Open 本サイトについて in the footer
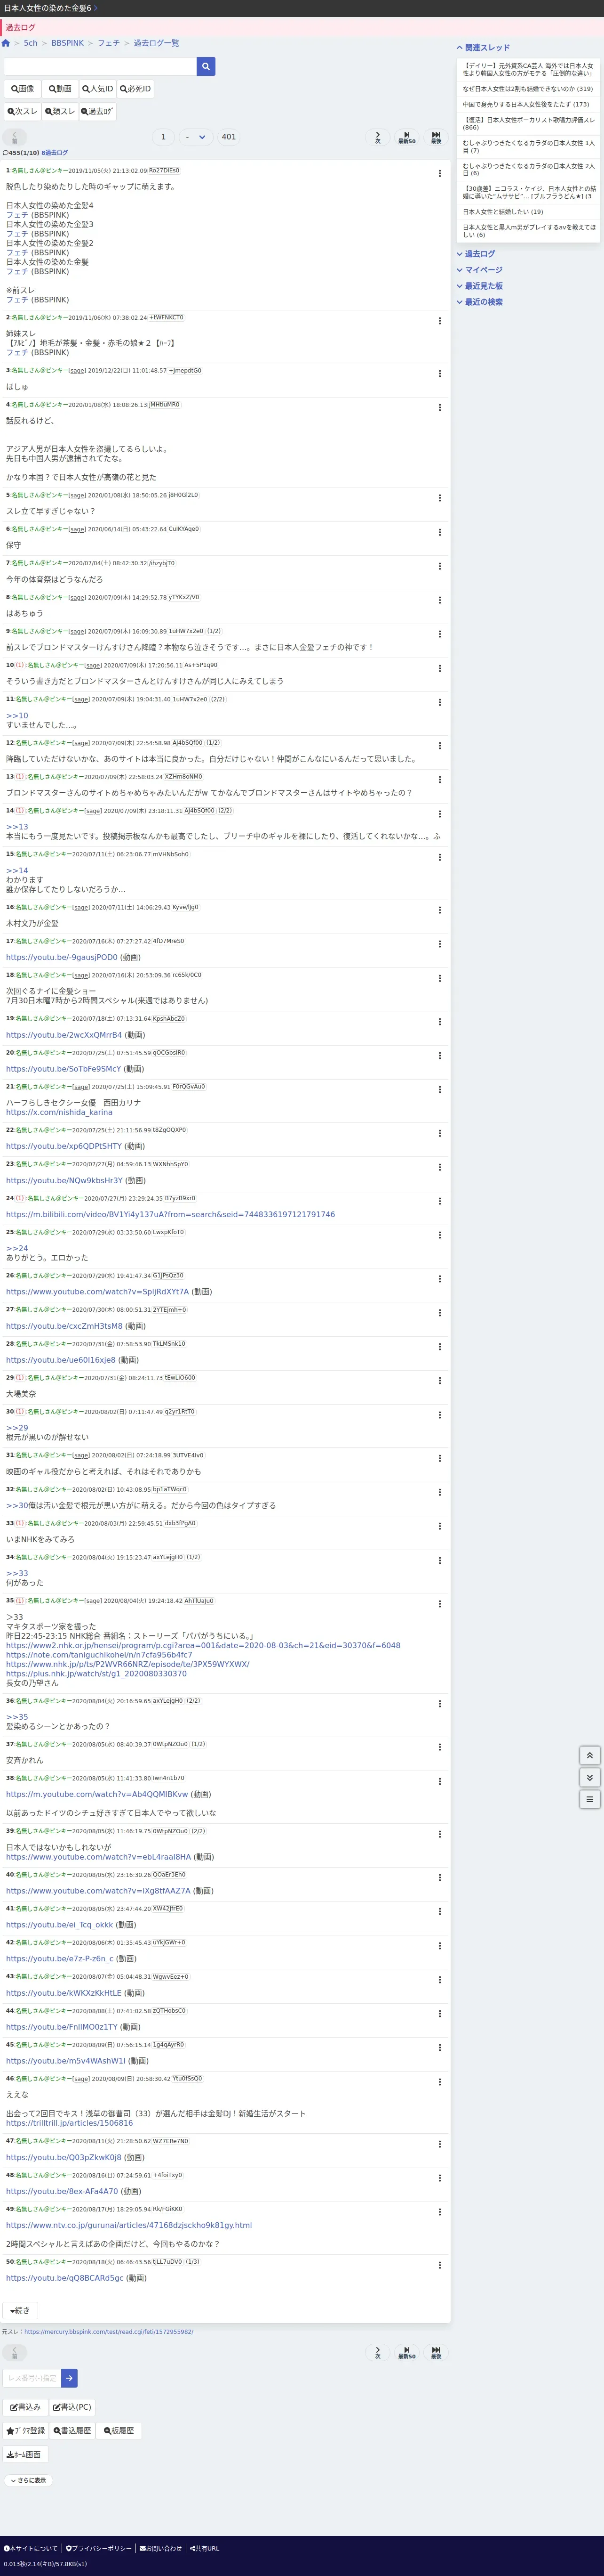Viewport: 604px width, 2576px height. click(31, 2548)
